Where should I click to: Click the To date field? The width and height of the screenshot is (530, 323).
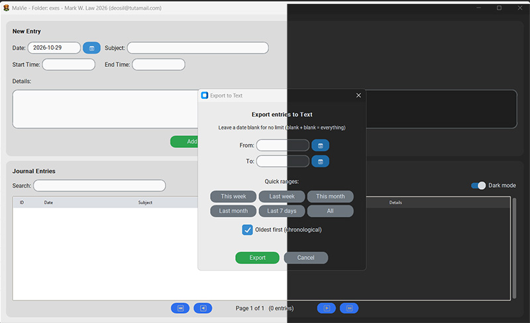283,161
